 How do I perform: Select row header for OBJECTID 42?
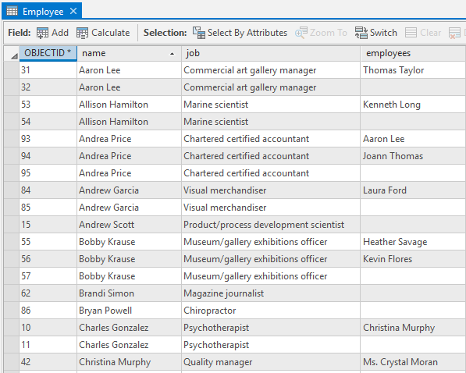click(x=12, y=362)
